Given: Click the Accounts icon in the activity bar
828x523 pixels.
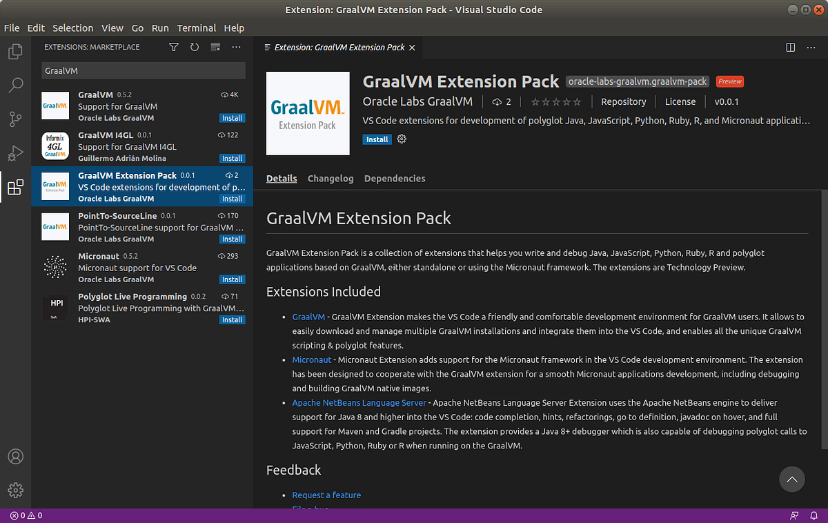Looking at the screenshot, I should coord(15,456).
